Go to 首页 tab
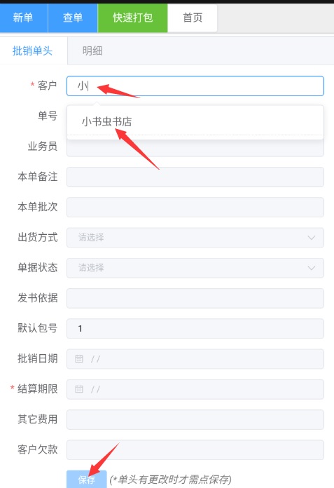The height and width of the screenshot is (488, 334). click(193, 18)
